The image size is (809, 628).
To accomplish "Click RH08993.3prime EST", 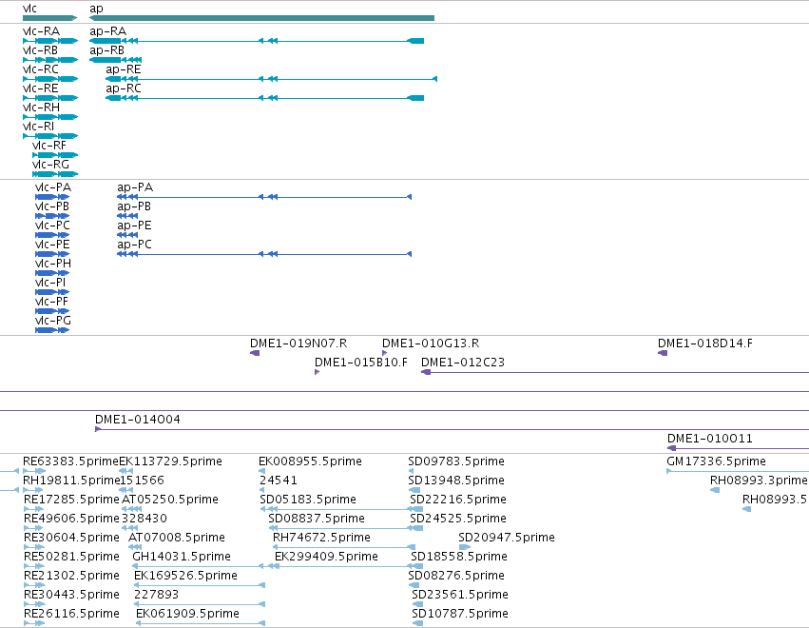I will click(x=715, y=490).
